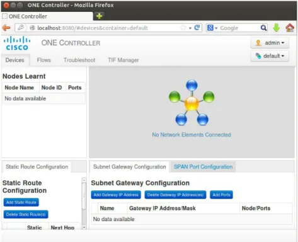Screen dimensions: 298x242
Task: Click the Add Ports button
Action: click(221, 195)
